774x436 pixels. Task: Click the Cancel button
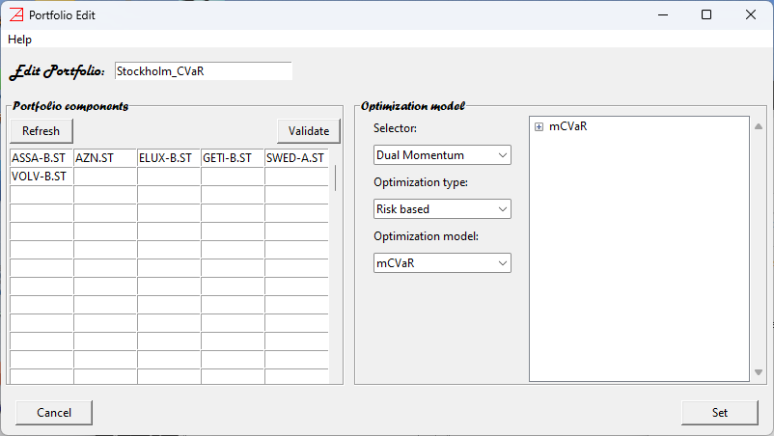[x=54, y=413]
